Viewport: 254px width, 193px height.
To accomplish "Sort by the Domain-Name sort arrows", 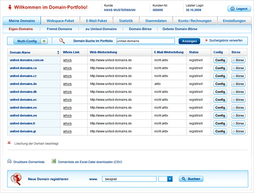I will coord(58,52).
